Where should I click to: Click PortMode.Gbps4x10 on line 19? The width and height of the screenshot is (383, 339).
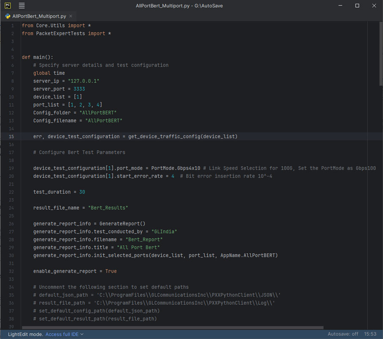(176, 168)
